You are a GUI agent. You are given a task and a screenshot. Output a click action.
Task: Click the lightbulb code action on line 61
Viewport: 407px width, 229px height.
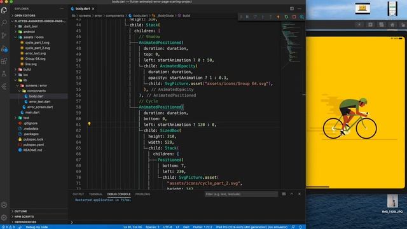[x=89, y=124]
